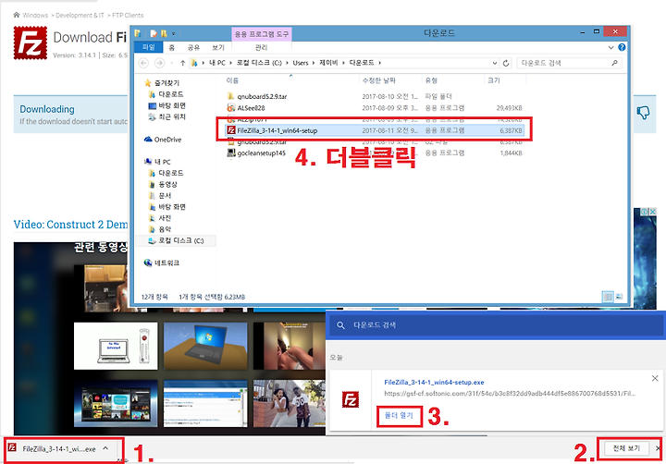Expand breadcrumb arrow after 내 PC
Viewport: 666px width, 464px height.
(x=230, y=63)
